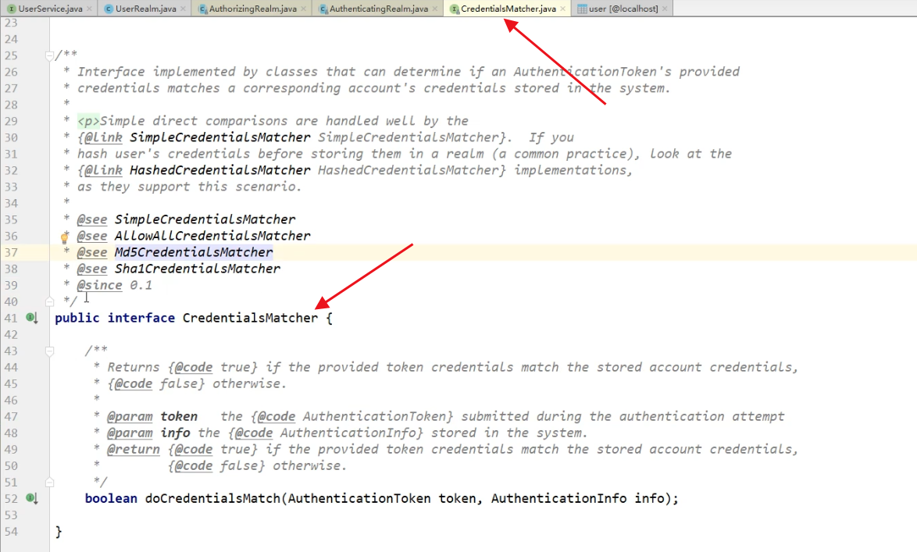Close the AuthenticatingRealm.java tab
This screenshot has width=917, height=552.
coord(435,9)
